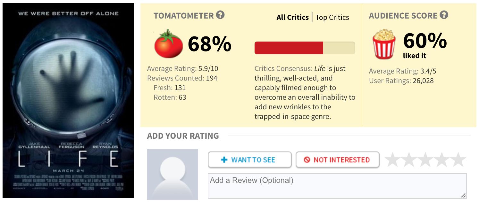Click the user avatar placeholder image
Screen dimensions: 479x202
tap(172, 175)
